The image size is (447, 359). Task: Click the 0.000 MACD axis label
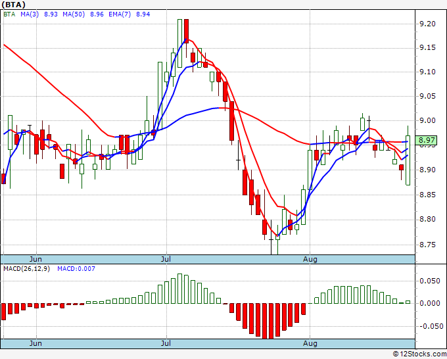(430, 303)
